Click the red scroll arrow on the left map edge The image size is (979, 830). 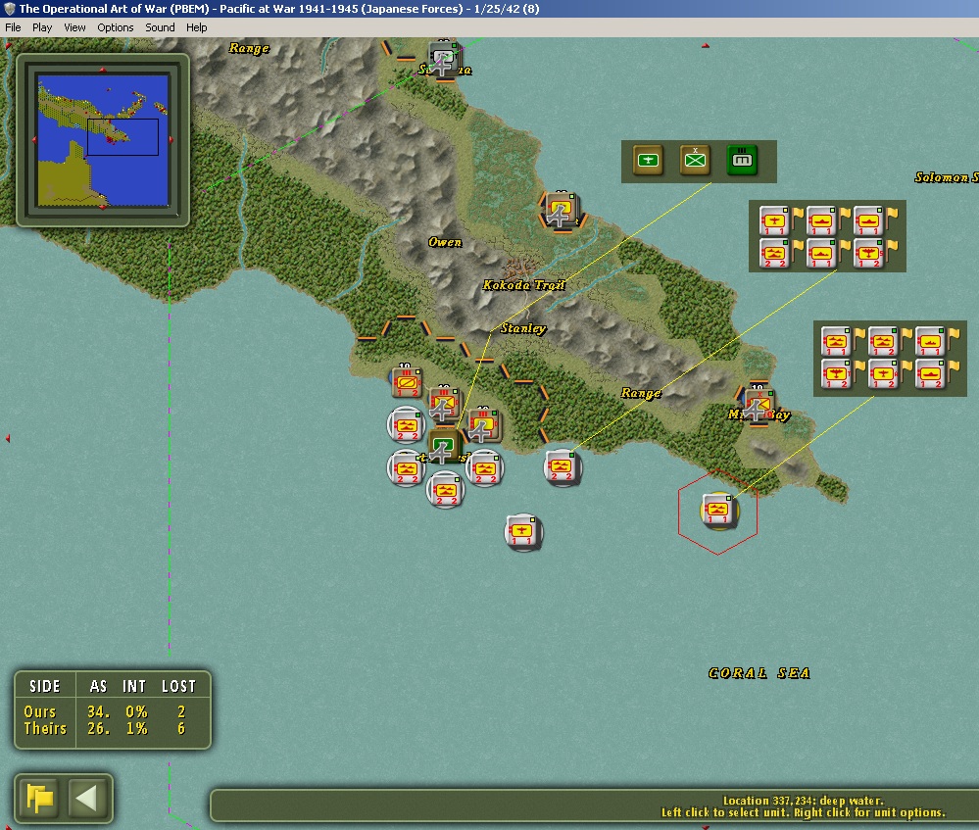tap(8, 439)
